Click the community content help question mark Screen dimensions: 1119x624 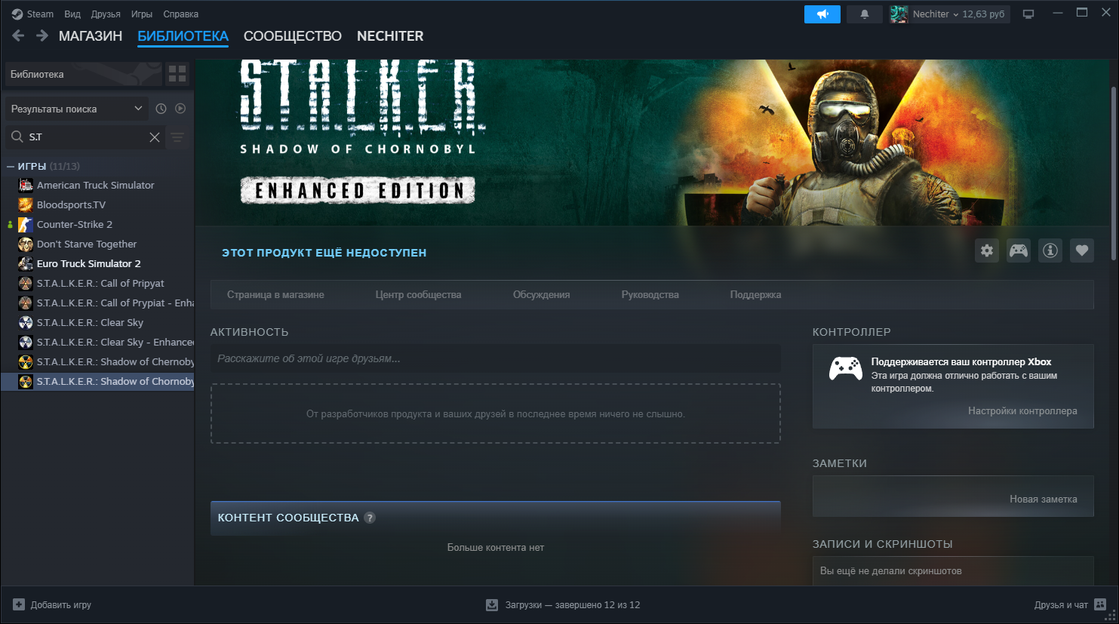coord(370,518)
